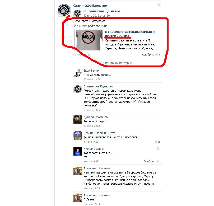Collapse comments via Скрыть комментарии
The height and width of the screenshot is (206, 214).
(x=118, y=63)
